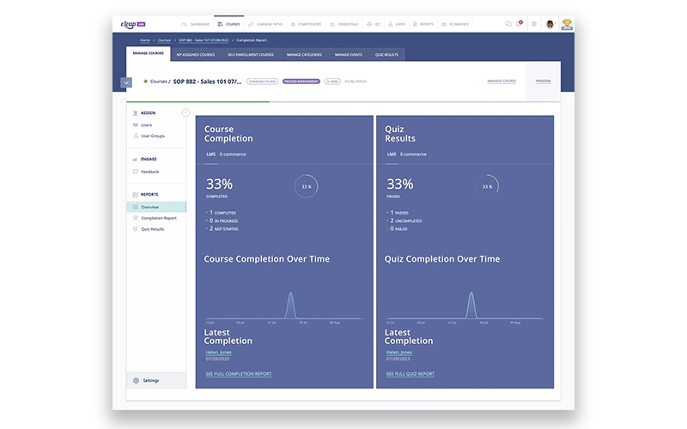Click the Course Completion 33% progress circle
Image resolution: width=687 pixels, height=429 pixels.
pos(307,185)
